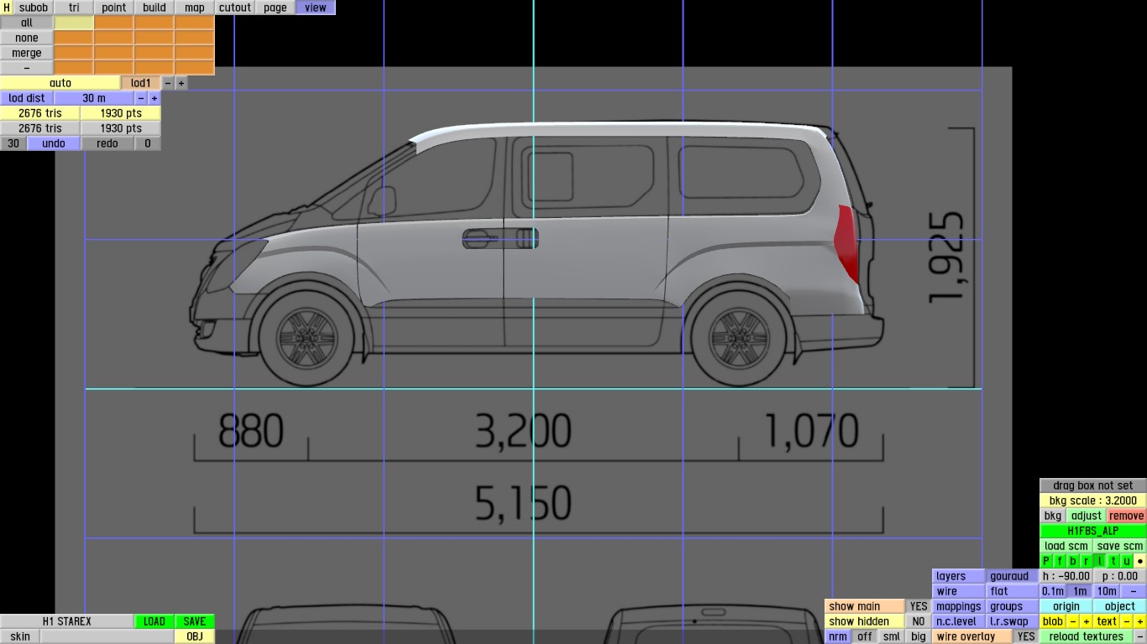This screenshot has height=644, width=1147.
Task: Select the t view button
Action: 1113,561
